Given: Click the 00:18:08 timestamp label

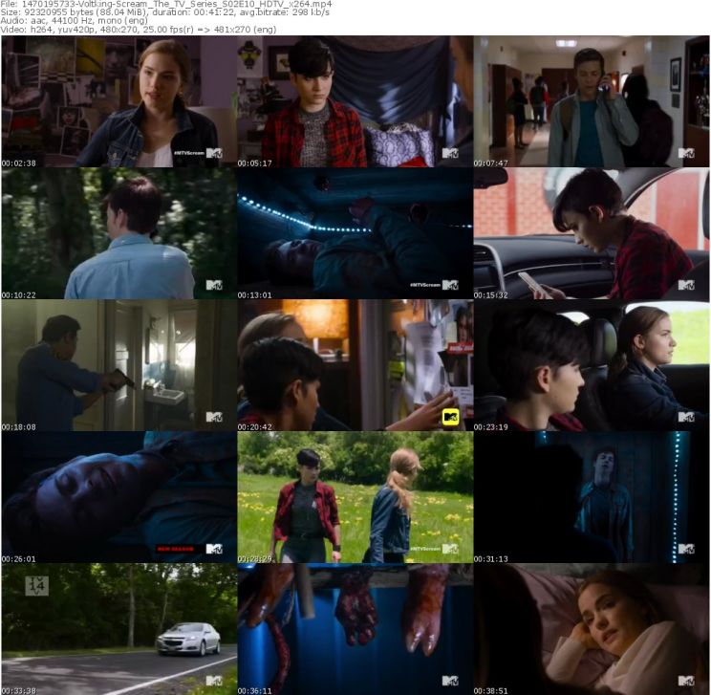Looking at the screenshot, I should 18,427.
